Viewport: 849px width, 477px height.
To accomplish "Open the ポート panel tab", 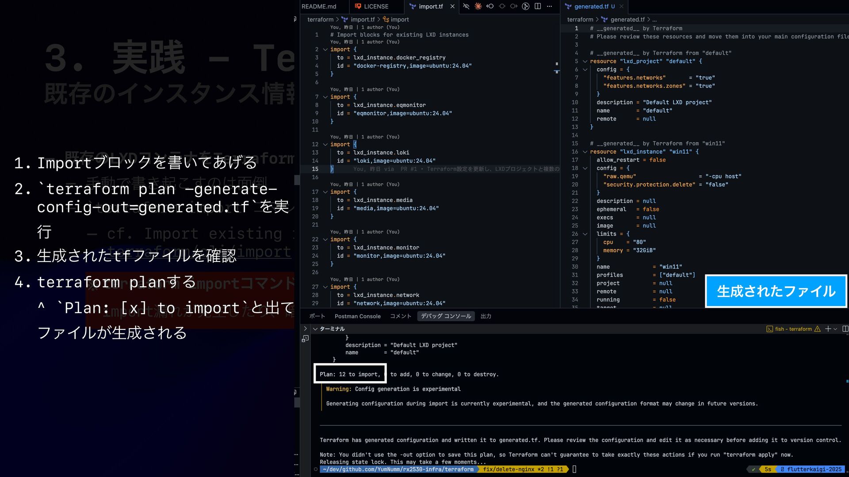I will [317, 316].
